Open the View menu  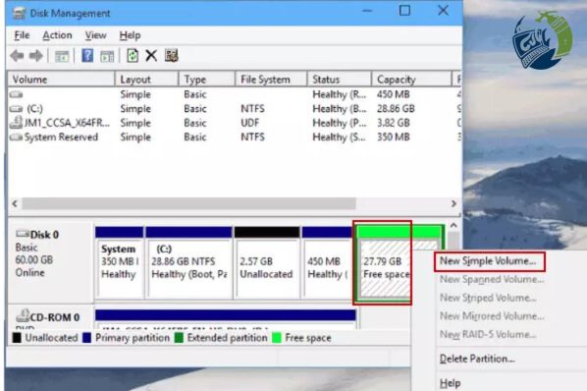tap(96, 35)
